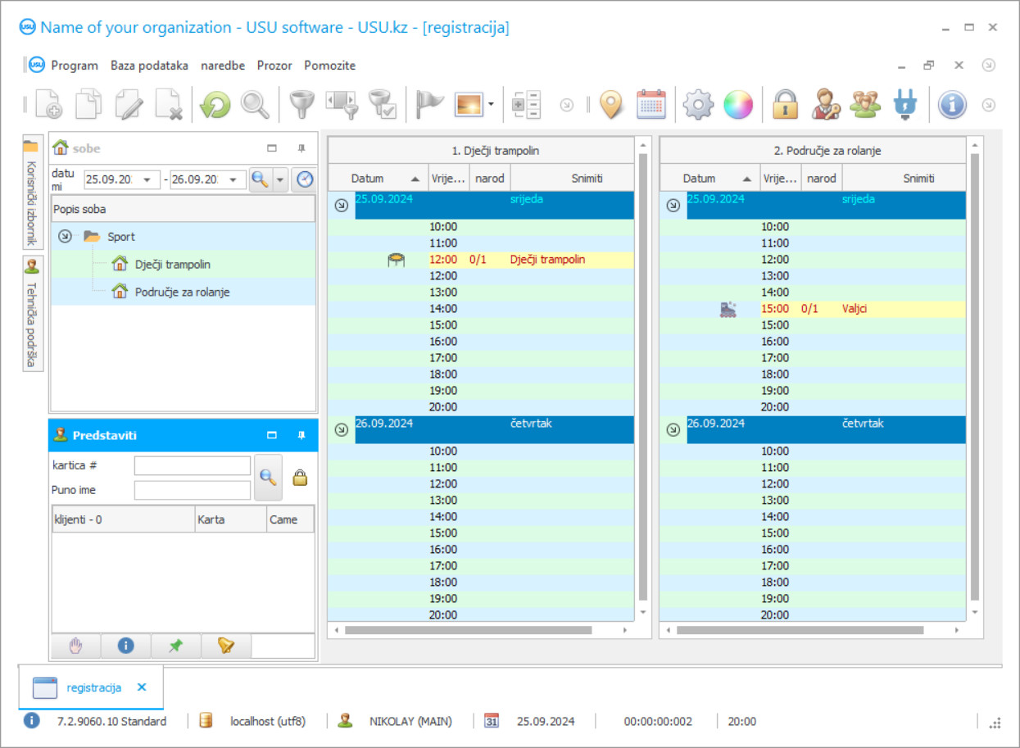This screenshot has width=1020, height=748.
Task: Click the delete document icon
Action: coord(170,105)
